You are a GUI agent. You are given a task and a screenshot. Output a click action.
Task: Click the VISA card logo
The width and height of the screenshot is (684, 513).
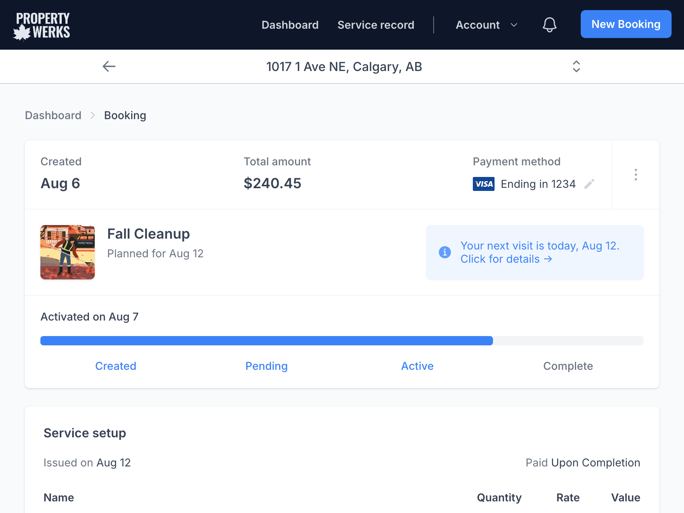tap(483, 184)
